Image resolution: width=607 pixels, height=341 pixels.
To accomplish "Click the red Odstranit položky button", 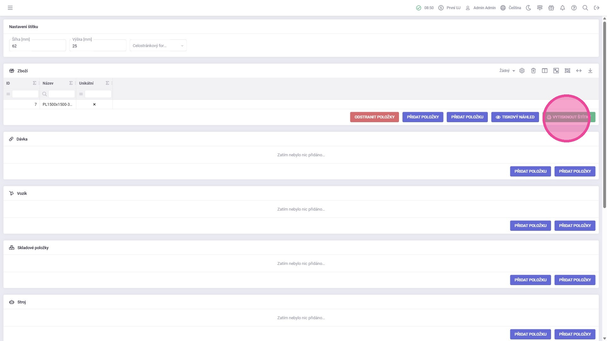I will 374,117.
